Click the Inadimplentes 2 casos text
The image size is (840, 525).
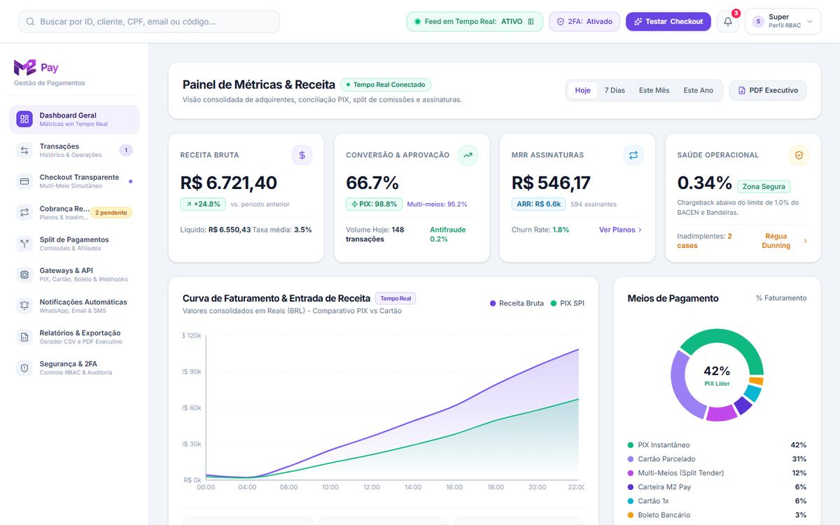(705, 241)
